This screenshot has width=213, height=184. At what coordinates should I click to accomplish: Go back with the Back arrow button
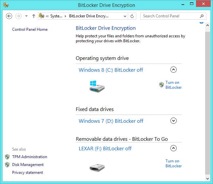pyautogui.click(x=9, y=16)
